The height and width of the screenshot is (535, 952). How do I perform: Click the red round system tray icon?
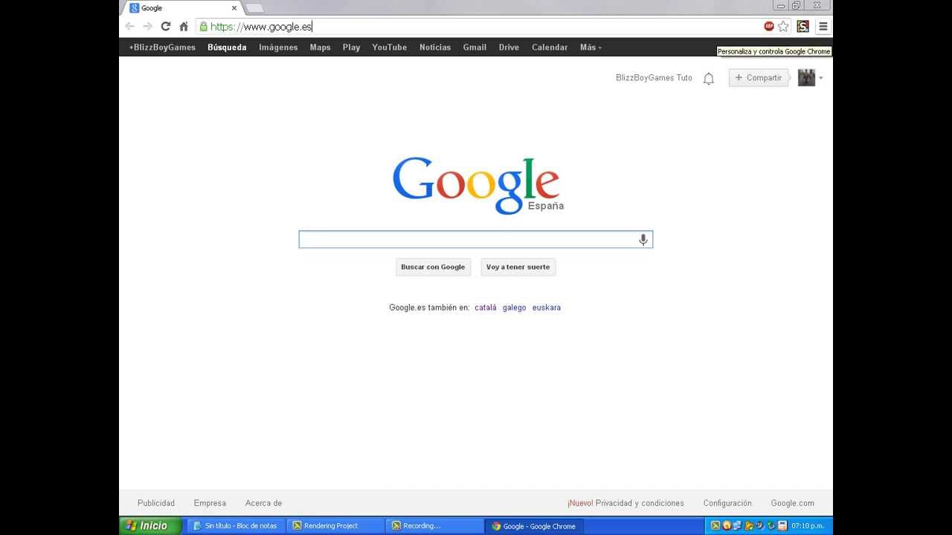coord(727,525)
